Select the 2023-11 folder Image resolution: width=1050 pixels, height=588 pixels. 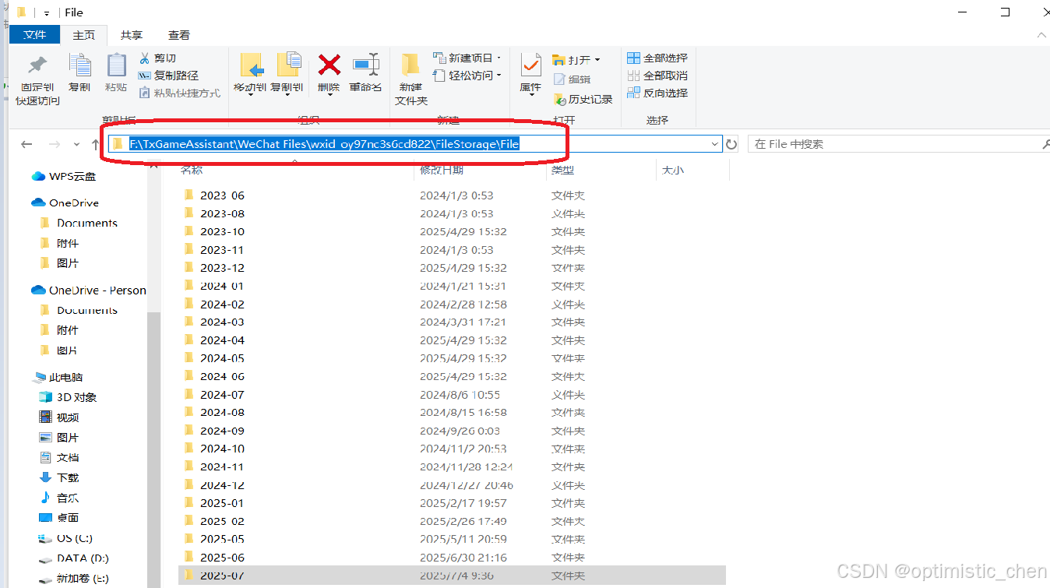(452, 250)
